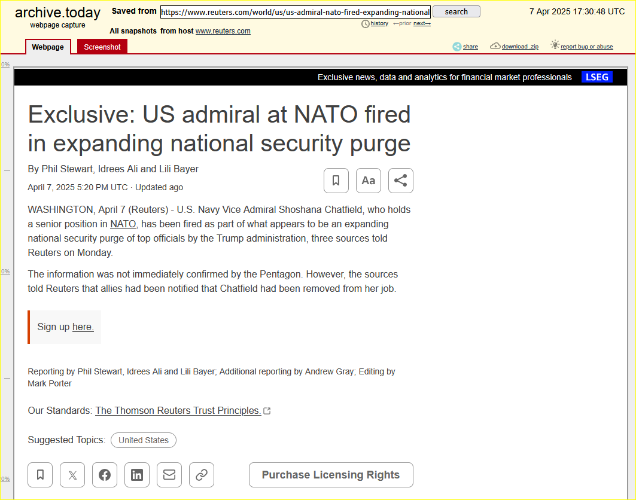
Task: Click the archive.today logo
Action: click(x=57, y=13)
